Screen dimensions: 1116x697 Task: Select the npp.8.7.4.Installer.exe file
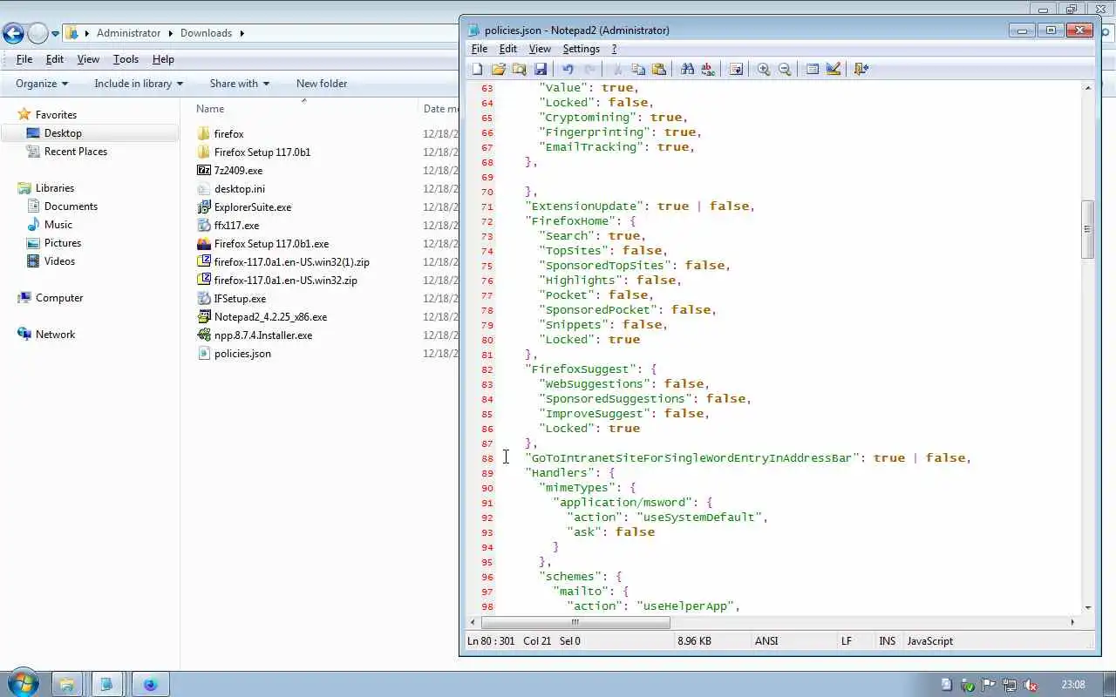click(x=262, y=335)
